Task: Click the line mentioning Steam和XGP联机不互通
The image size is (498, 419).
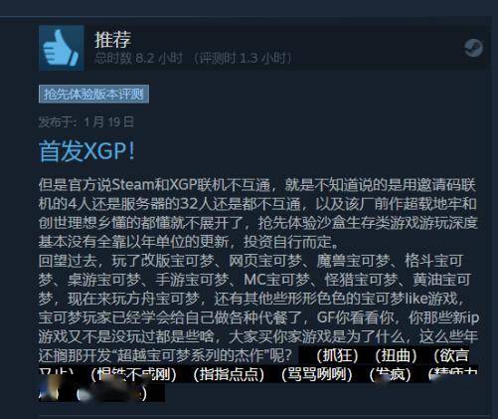Action: tap(257, 185)
